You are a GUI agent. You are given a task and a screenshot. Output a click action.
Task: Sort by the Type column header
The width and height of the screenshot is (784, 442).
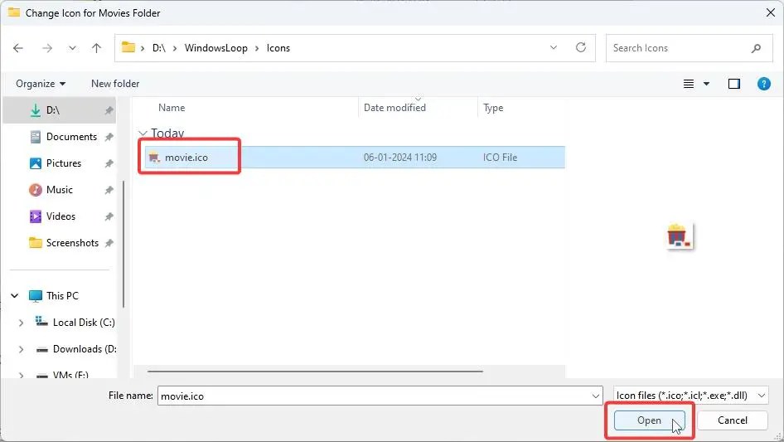coord(493,108)
